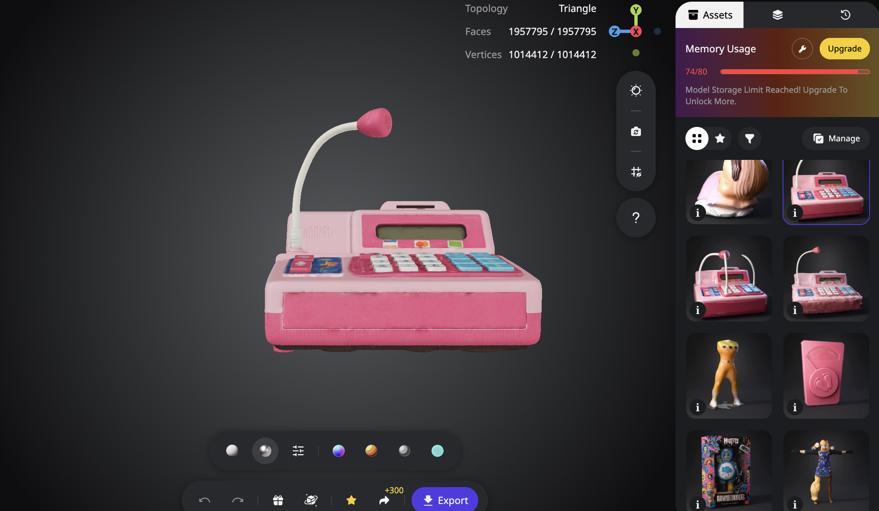Click the share arrow with +300
The height and width of the screenshot is (511, 879).
point(384,500)
